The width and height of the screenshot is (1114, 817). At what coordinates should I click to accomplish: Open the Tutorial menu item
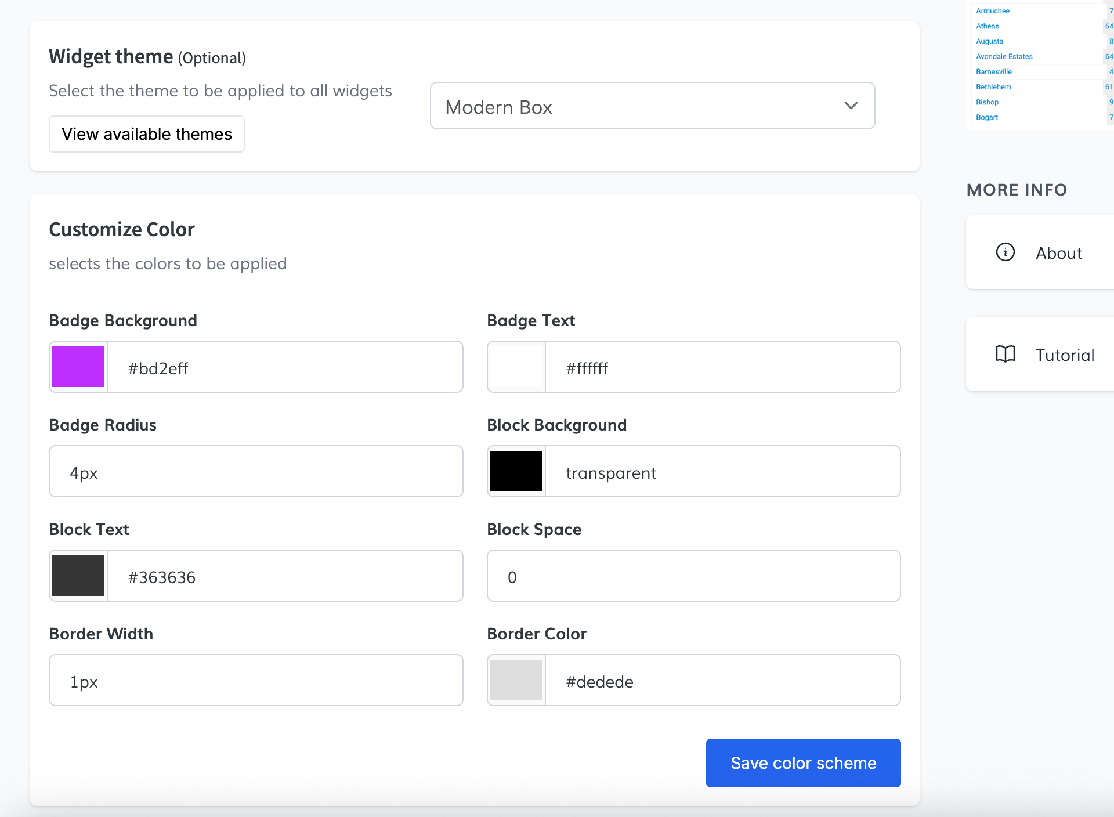(x=1064, y=355)
